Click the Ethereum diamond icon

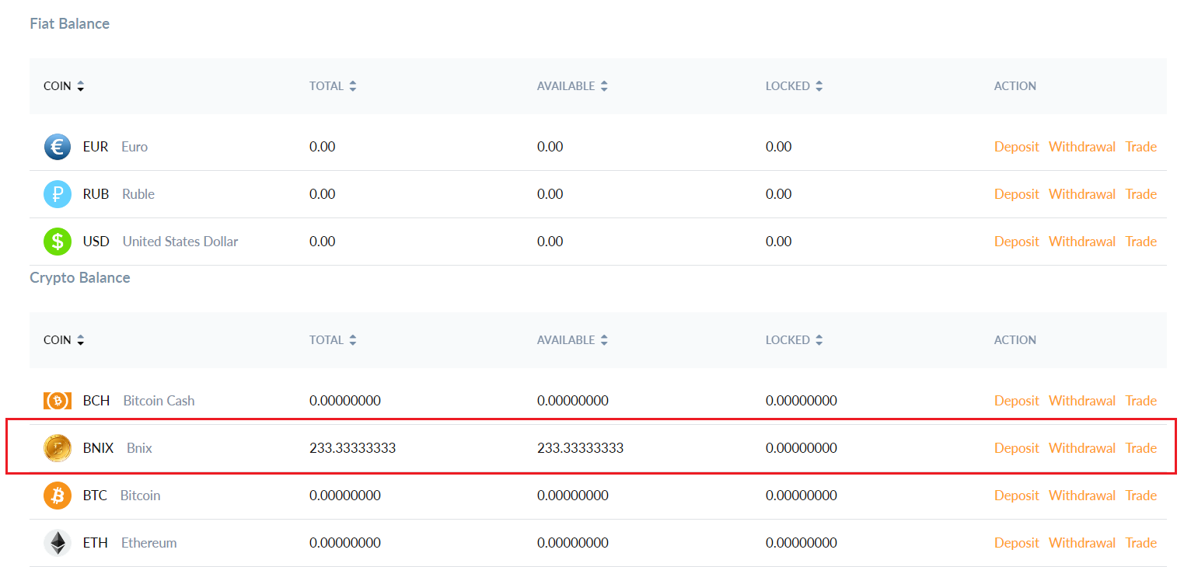click(58, 543)
